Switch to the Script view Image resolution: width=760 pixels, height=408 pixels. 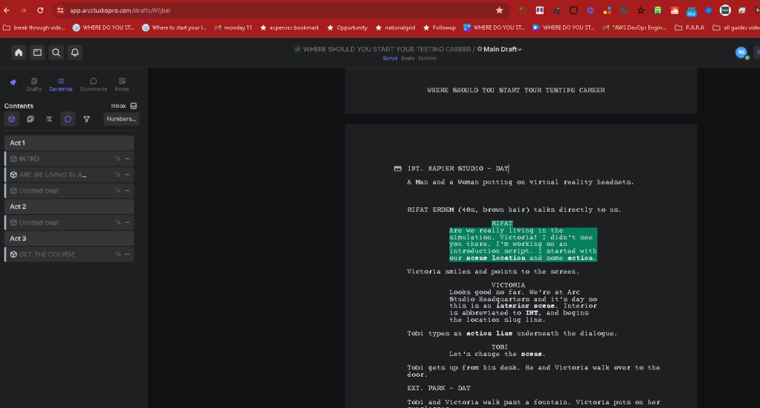(x=390, y=58)
